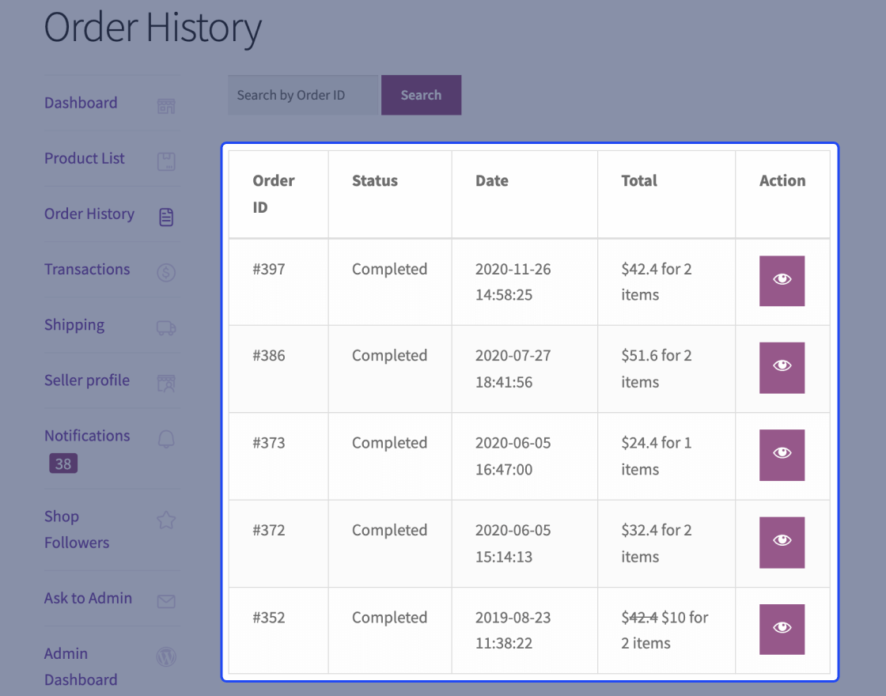The image size is (886, 696).
Task: View details of order #397
Action: (x=782, y=281)
